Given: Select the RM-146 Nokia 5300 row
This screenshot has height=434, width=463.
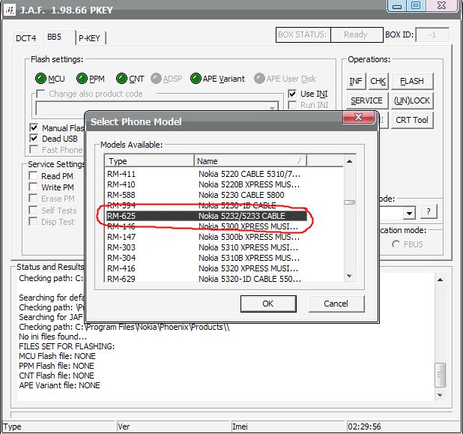Looking at the screenshot, I should [x=207, y=226].
